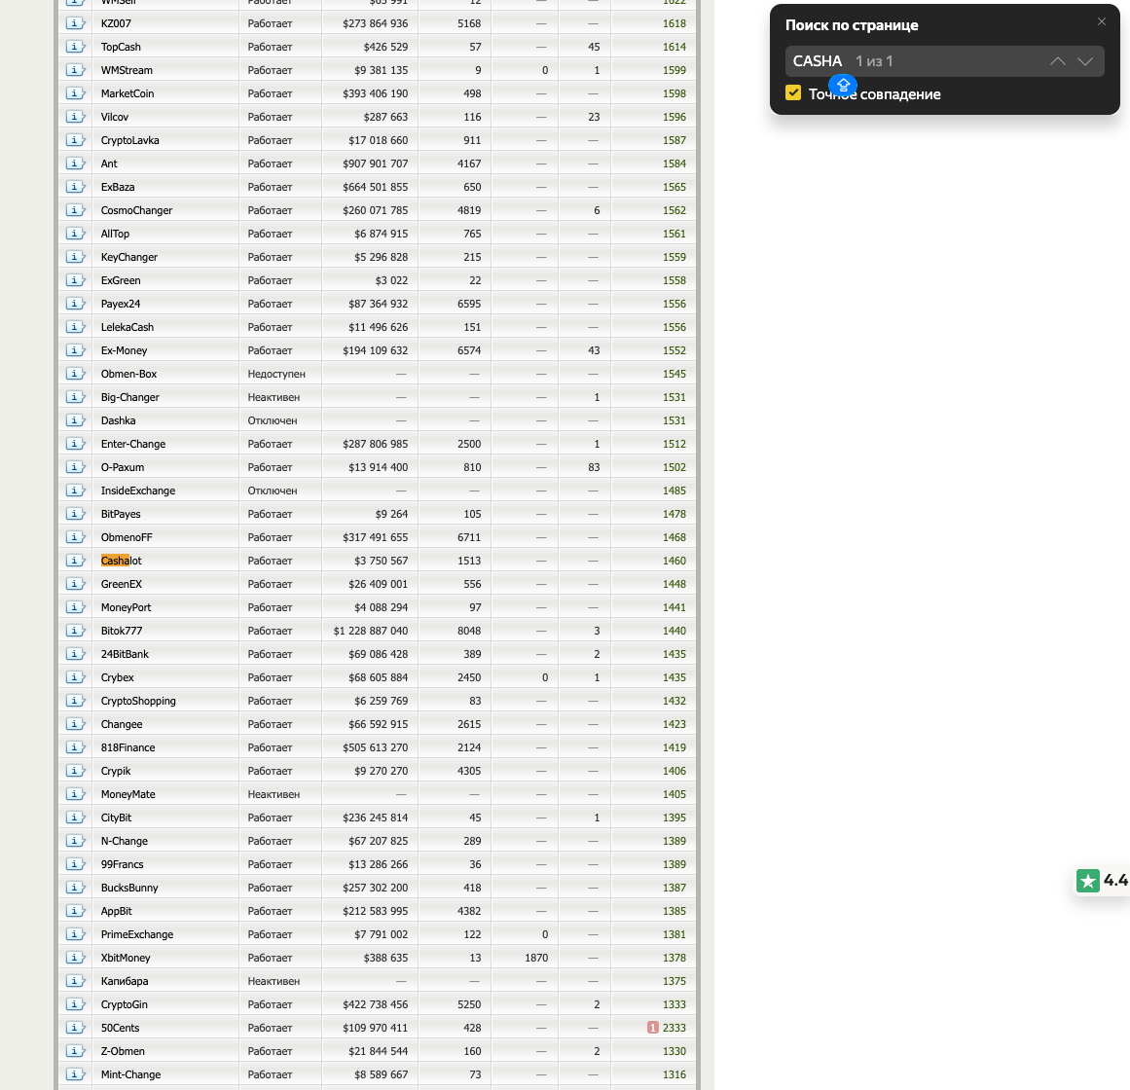Click the Капибара exchanger name
The width and height of the screenshot is (1130, 1090).
[x=125, y=981]
